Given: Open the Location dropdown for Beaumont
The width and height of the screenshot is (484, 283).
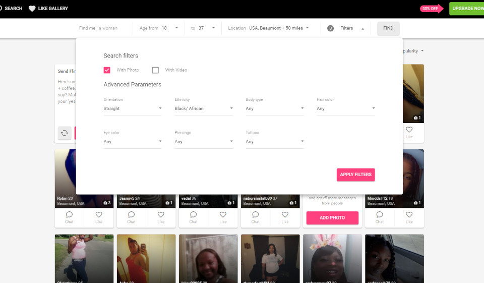Looking at the screenshot, I should (x=279, y=28).
